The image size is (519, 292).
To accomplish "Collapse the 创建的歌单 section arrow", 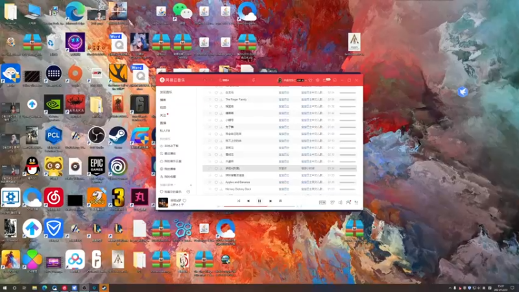I will click(x=175, y=185).
